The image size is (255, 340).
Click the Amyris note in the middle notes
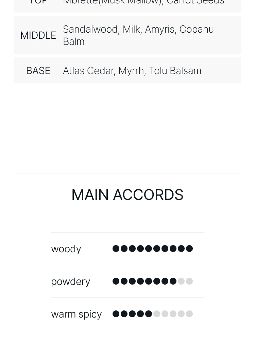point(159,29)
